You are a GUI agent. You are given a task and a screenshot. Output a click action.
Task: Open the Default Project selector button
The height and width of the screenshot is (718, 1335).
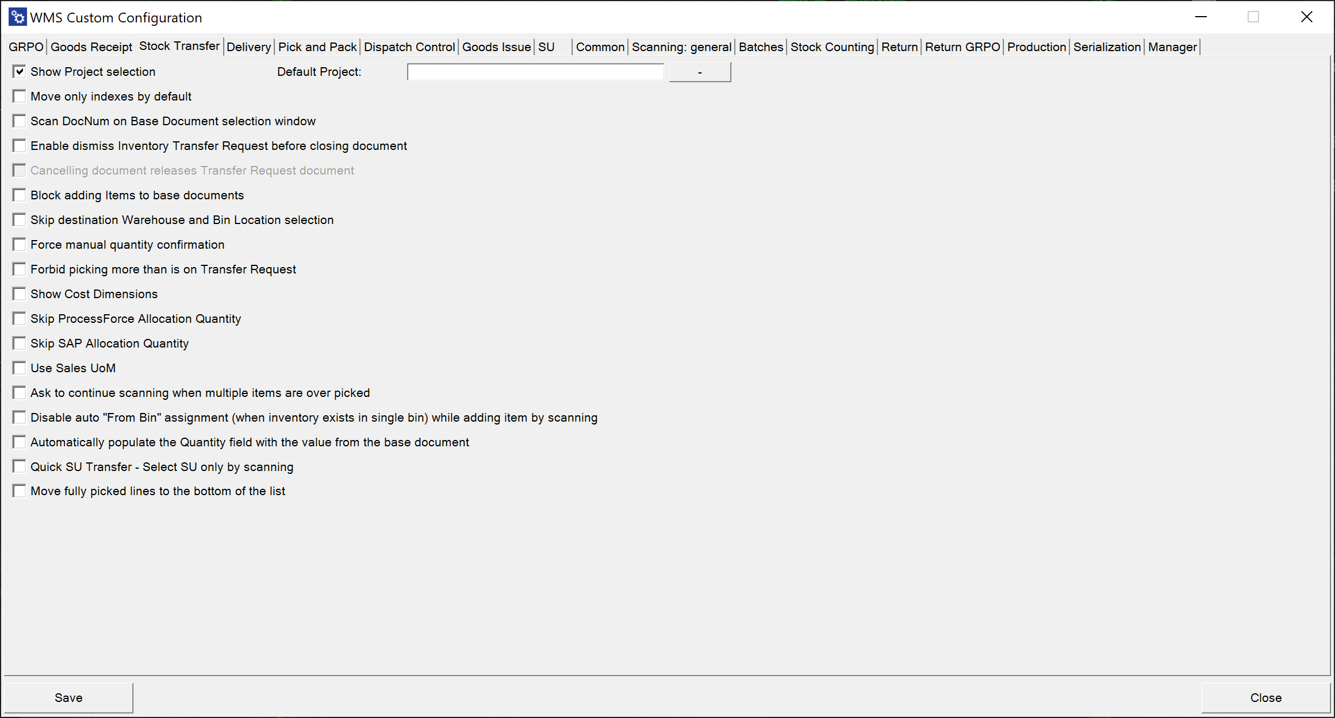[700, 72]
